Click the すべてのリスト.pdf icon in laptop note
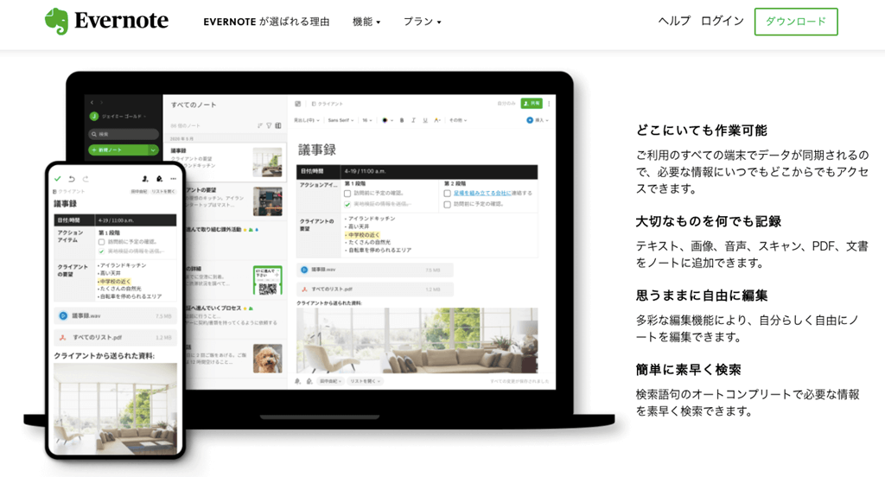 [x=304, y=289]
